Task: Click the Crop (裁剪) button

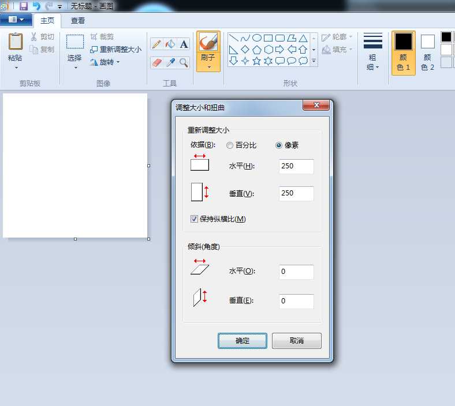Action: [102, 37]
